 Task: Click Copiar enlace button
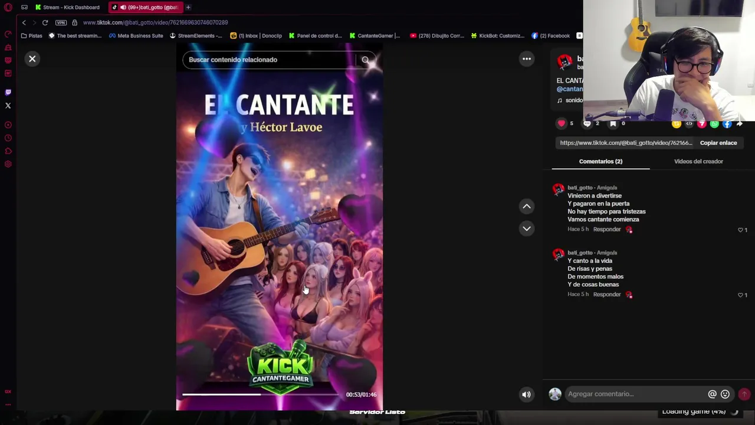point(718,143)
